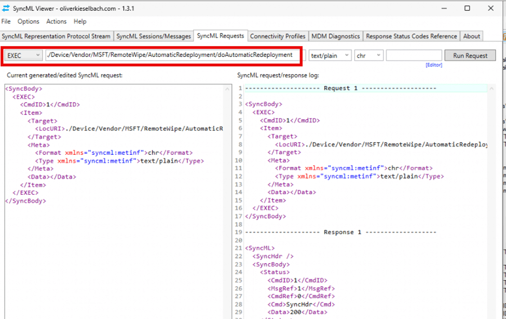Screen dimensions: 506x319
Task: Click the response log scroll up arrow
Action: click(x=491, y=89)
